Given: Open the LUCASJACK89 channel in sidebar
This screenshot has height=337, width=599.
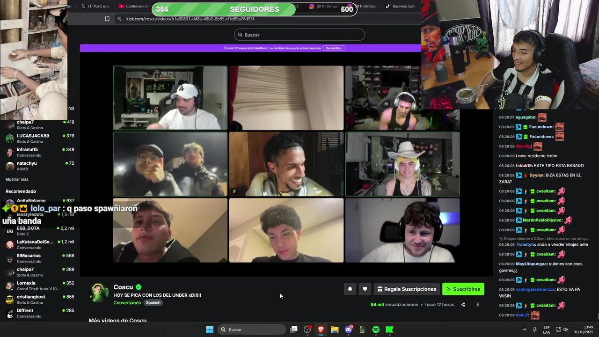Looking at the screenshot, I should 40,138.
